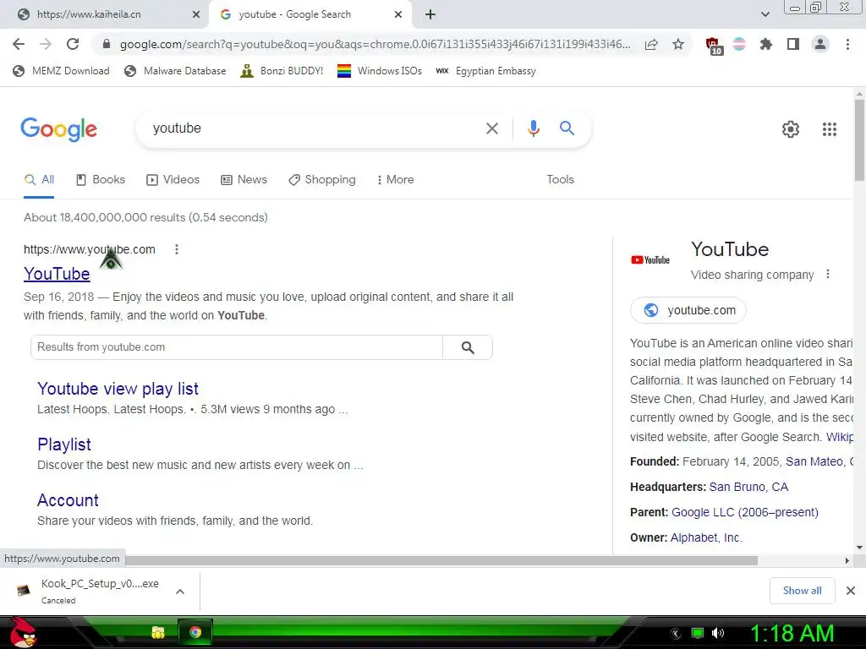866x649 pixels.
Task: Expand the More search filters
Action: [395, 179]
